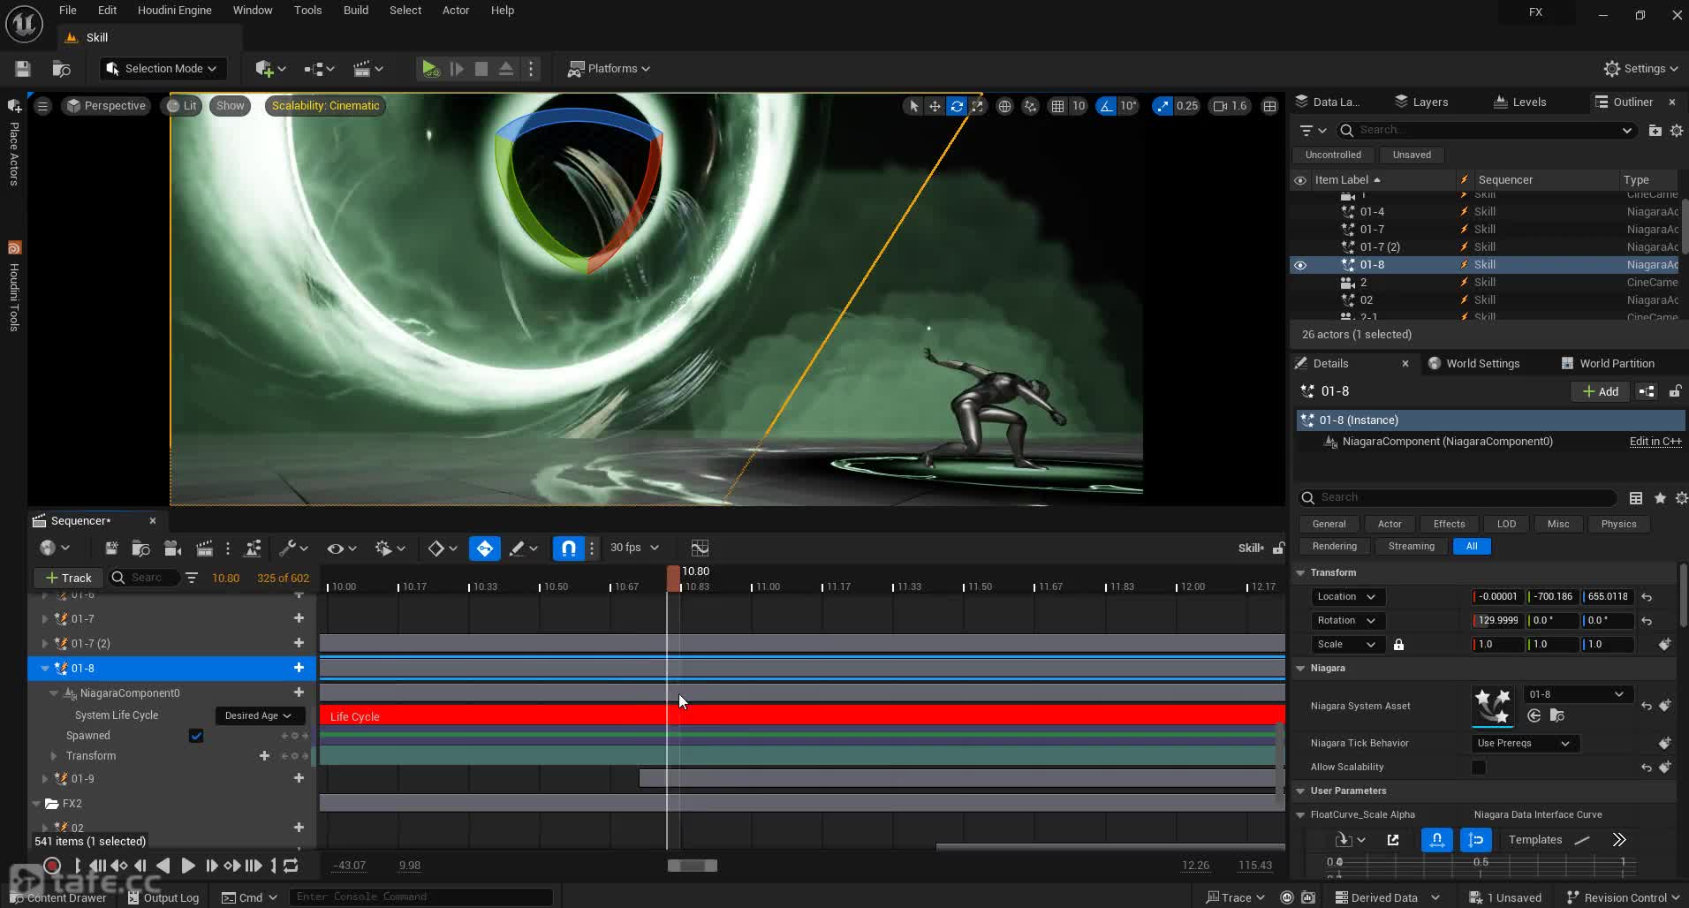Collapse the Transform section in Details

[1300, 573]
